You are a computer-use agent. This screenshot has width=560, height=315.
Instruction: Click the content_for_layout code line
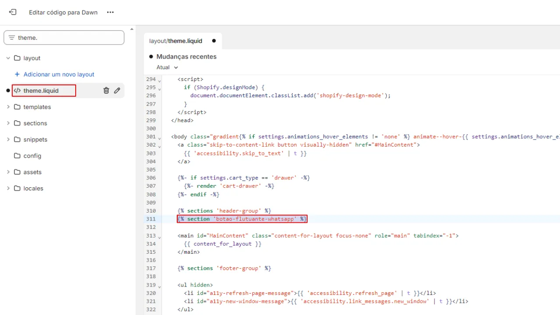(223, 244)
